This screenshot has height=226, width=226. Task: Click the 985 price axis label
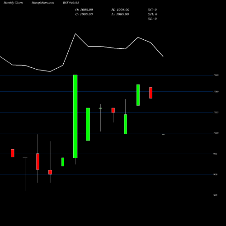tap(215, 154)
